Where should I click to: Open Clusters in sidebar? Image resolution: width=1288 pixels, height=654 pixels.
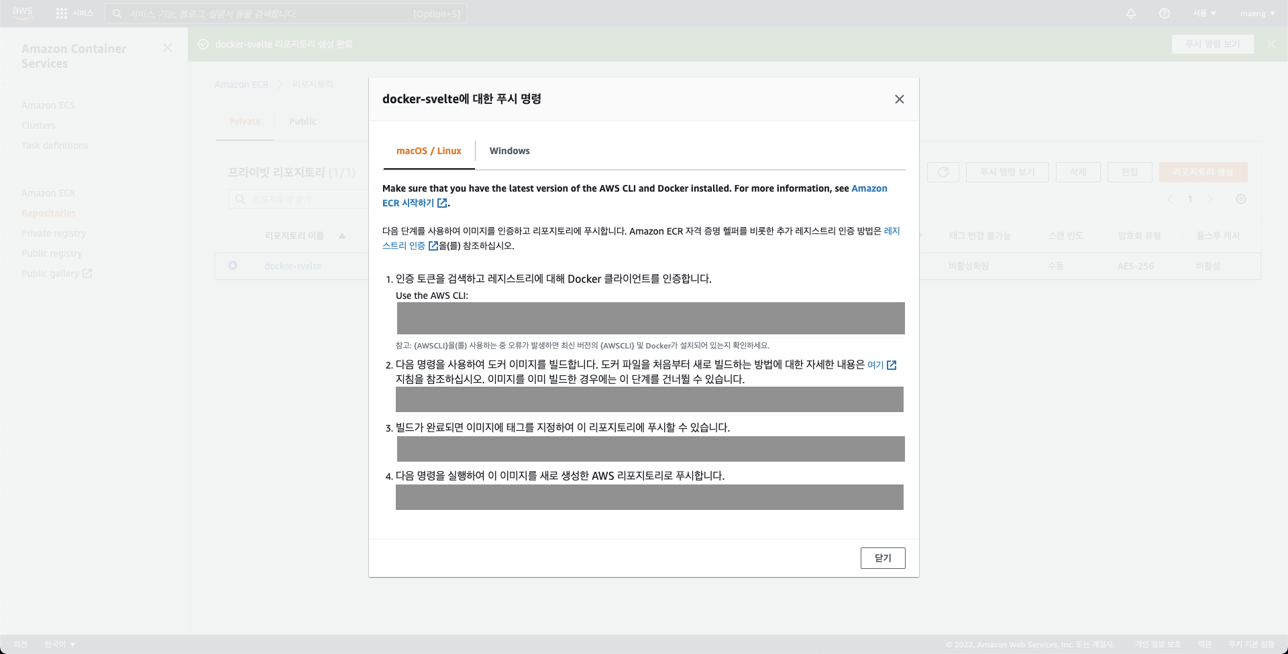(x=38, y=125)
